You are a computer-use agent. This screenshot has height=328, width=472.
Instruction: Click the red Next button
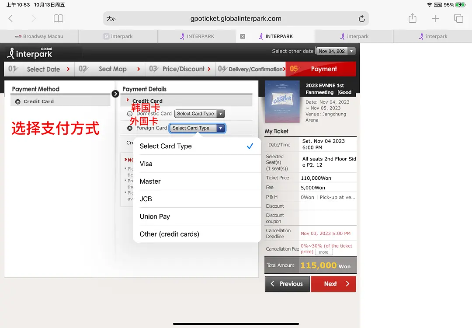(333, 284)
